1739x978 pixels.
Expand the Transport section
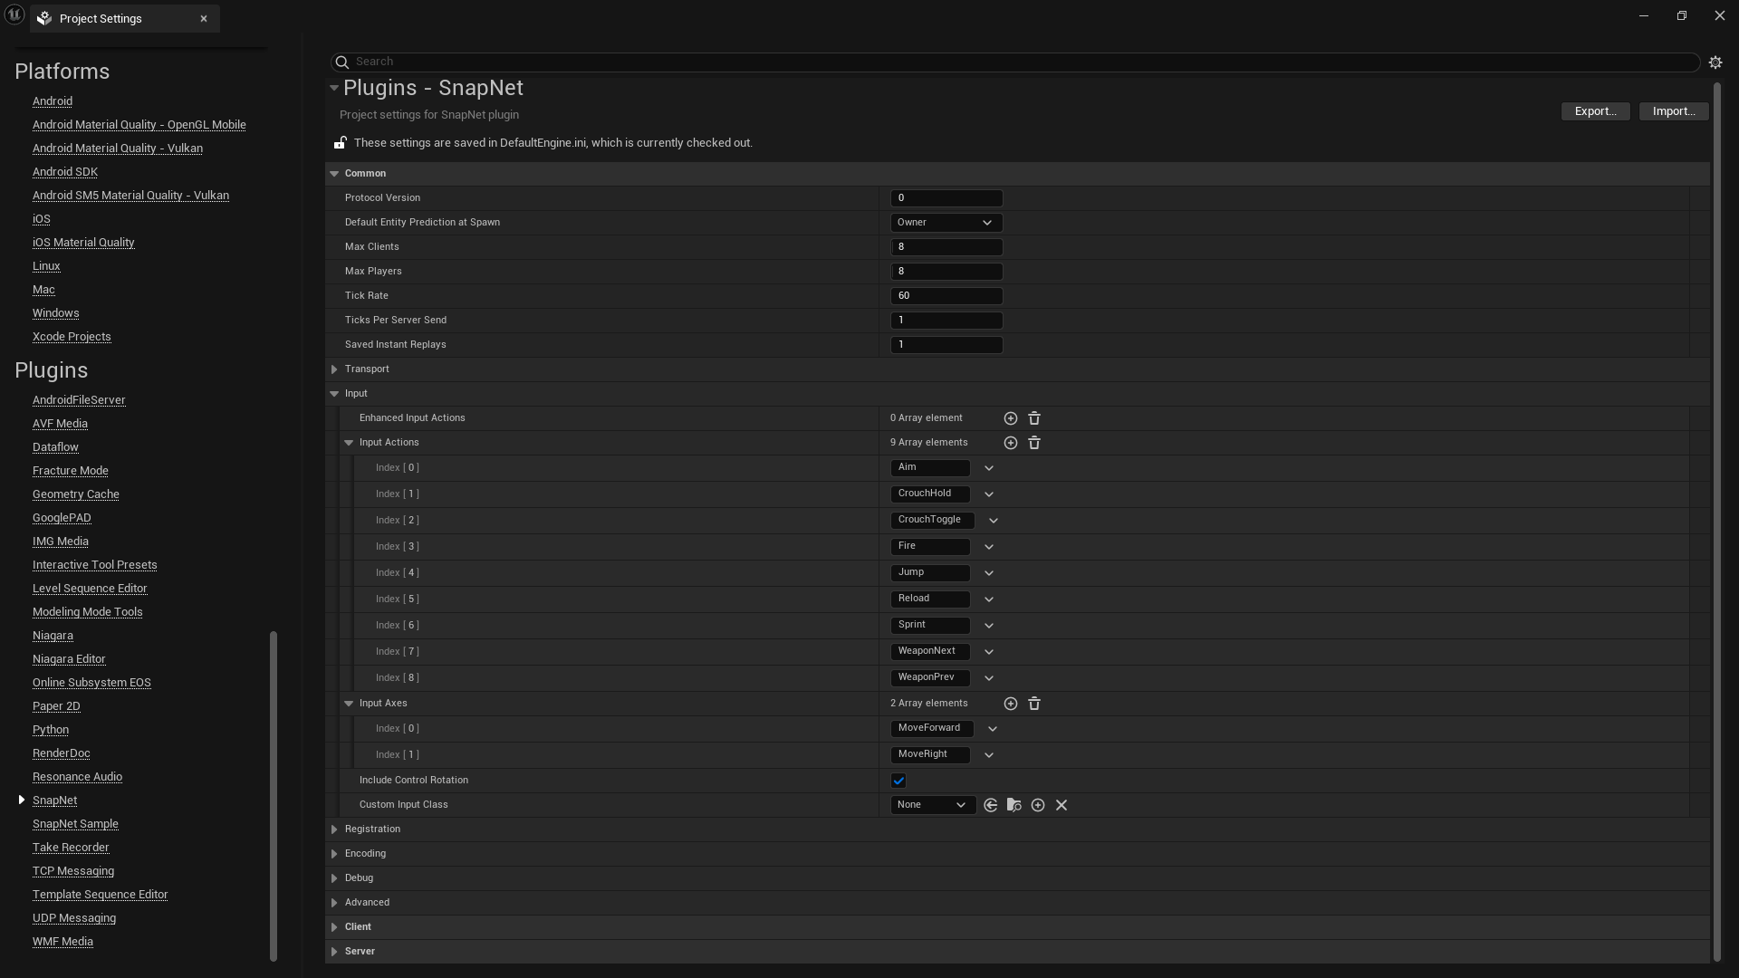pos(334,369)
